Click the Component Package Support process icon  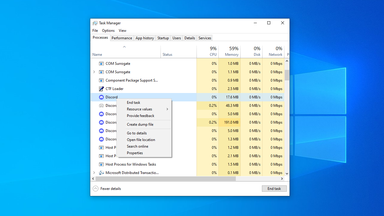[101, 80]
